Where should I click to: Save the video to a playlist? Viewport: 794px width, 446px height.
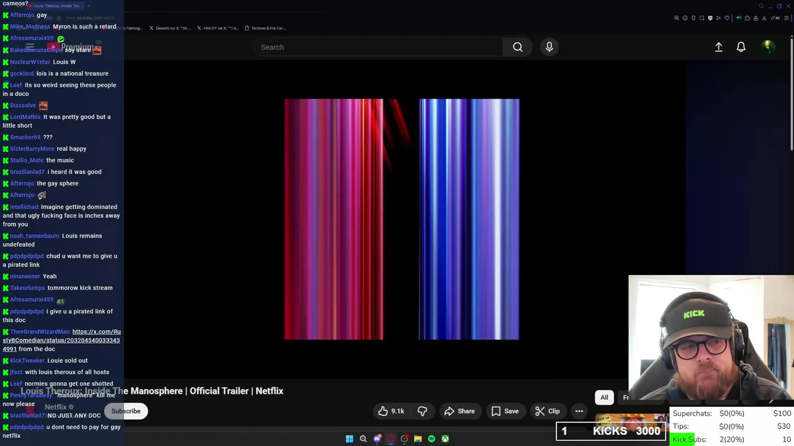click(x=505, y=411)
